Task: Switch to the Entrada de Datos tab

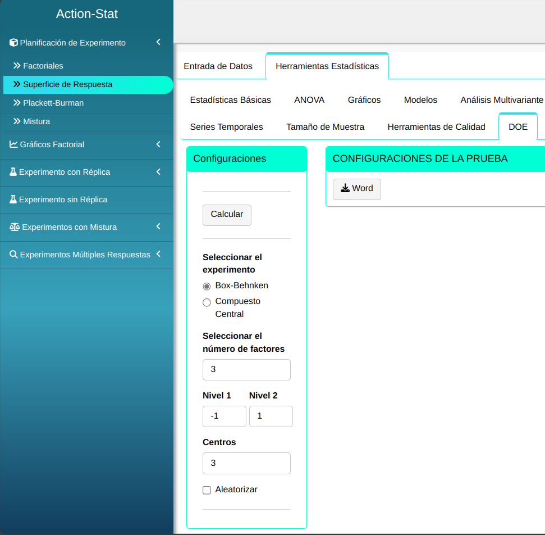Action: pyautogui.click(x=218, y=66)
